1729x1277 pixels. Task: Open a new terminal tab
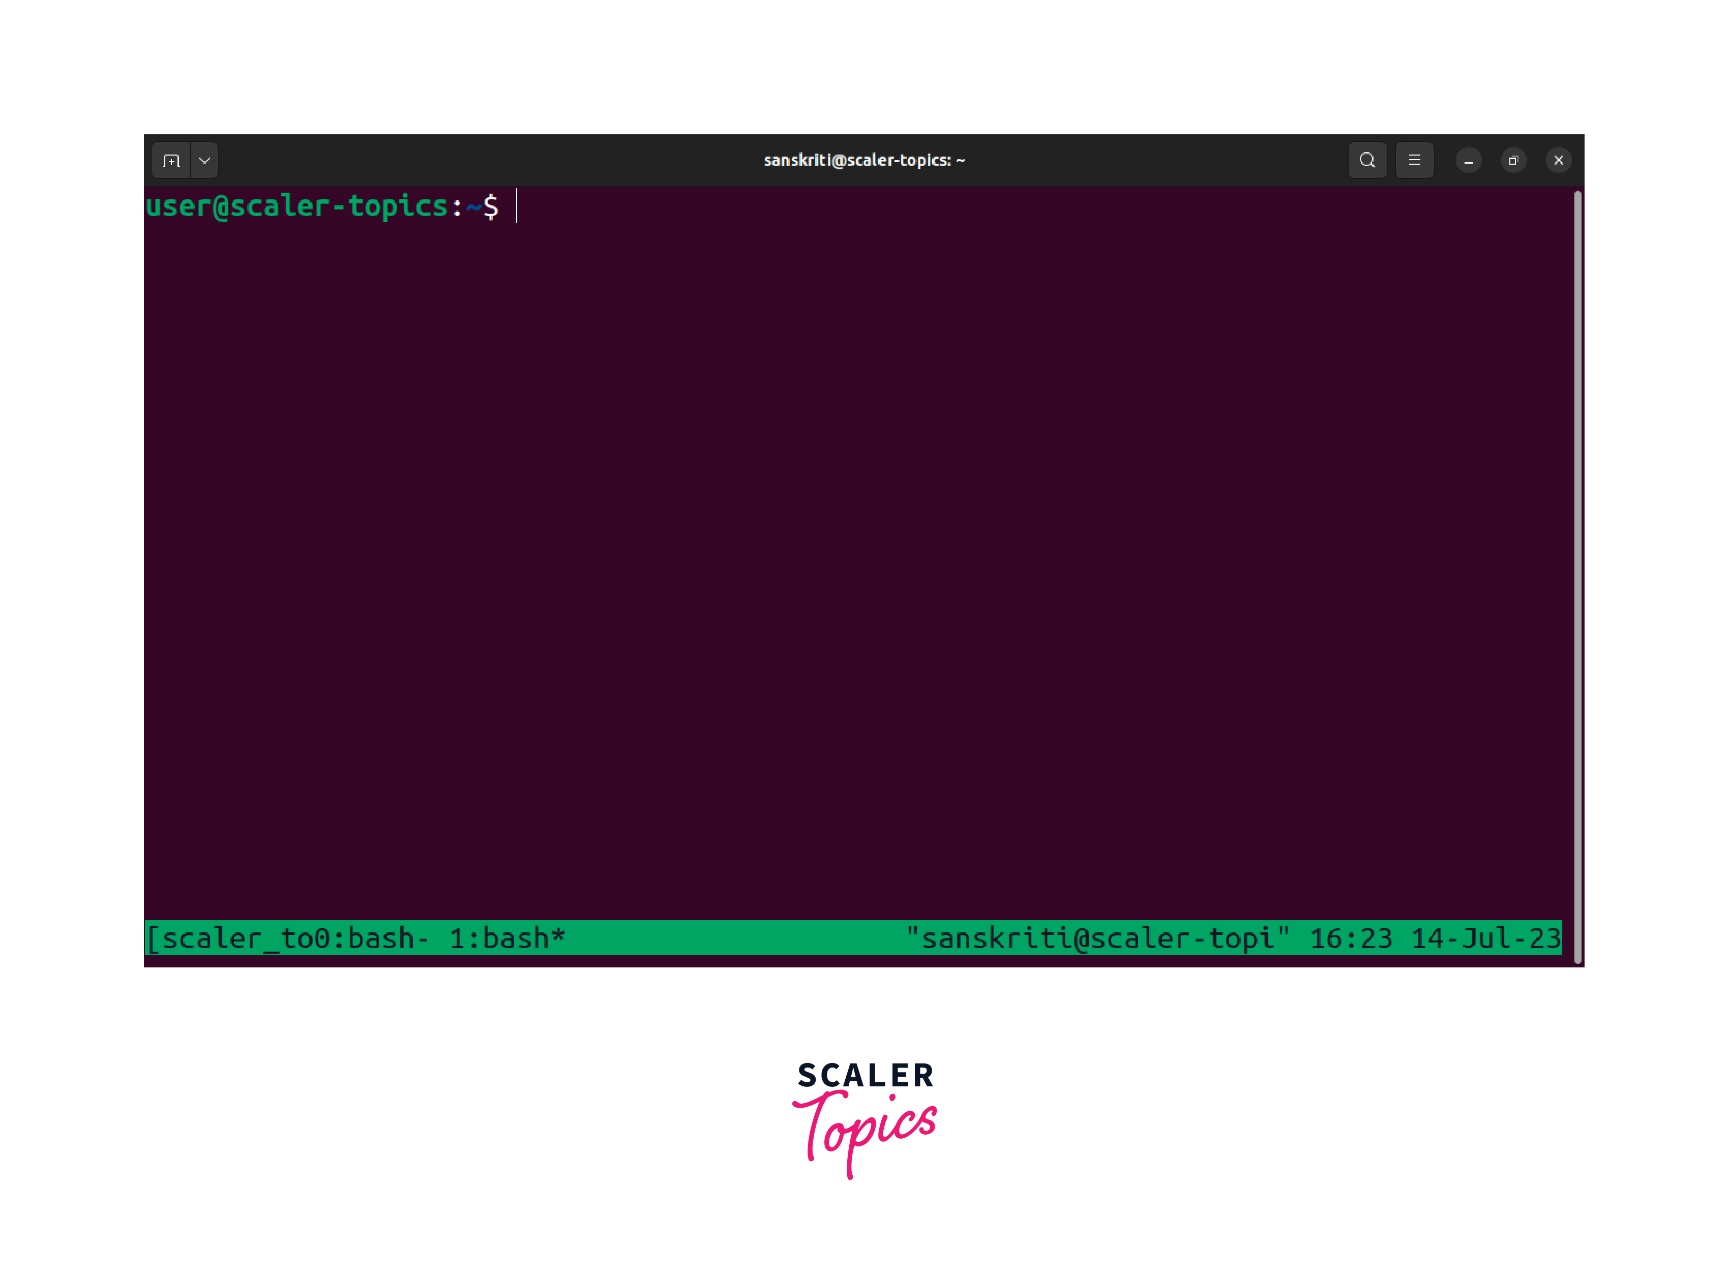[x=172, y=161]
